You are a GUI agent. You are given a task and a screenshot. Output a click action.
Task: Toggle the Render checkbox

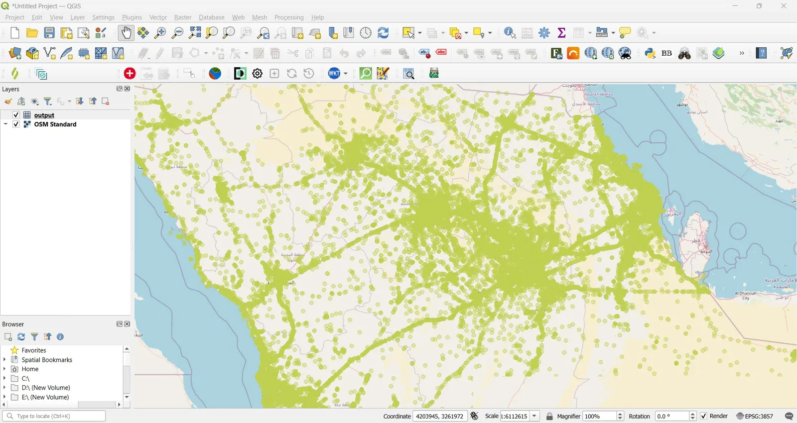coord(704,416)
